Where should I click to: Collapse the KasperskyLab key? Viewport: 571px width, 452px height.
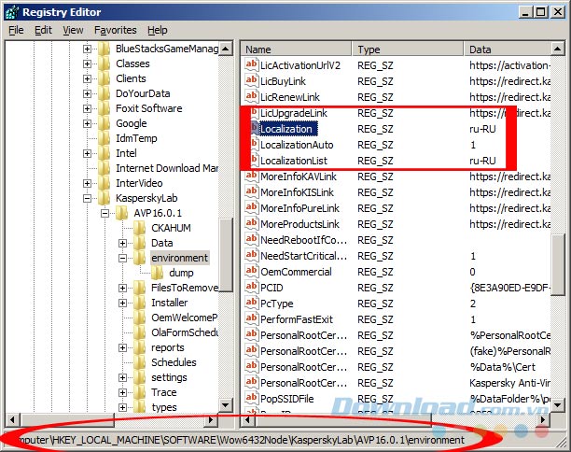click(87, 198)
